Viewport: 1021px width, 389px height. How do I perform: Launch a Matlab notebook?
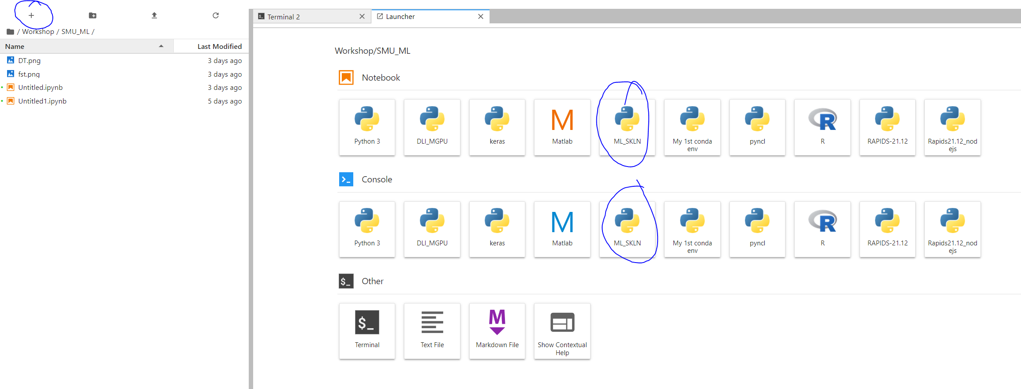tap(562, 127)
